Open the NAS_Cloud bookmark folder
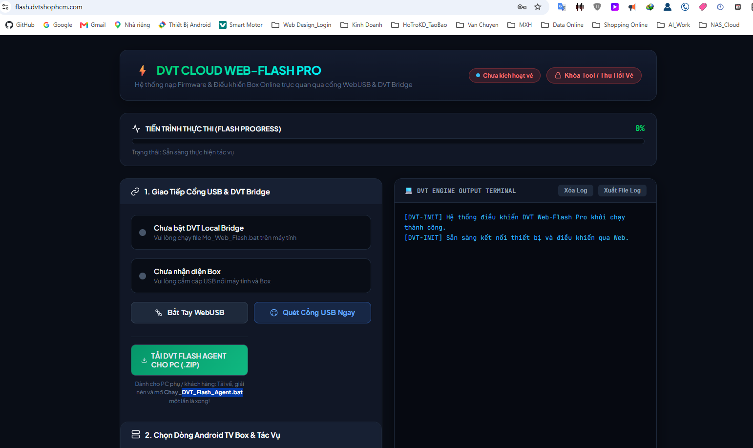The height and width of the screenshot is (448, 753). point(719,25)
